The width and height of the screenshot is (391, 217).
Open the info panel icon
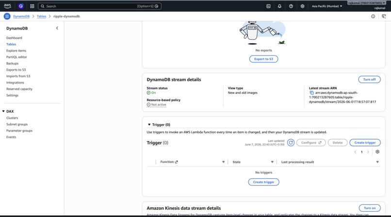373,16
